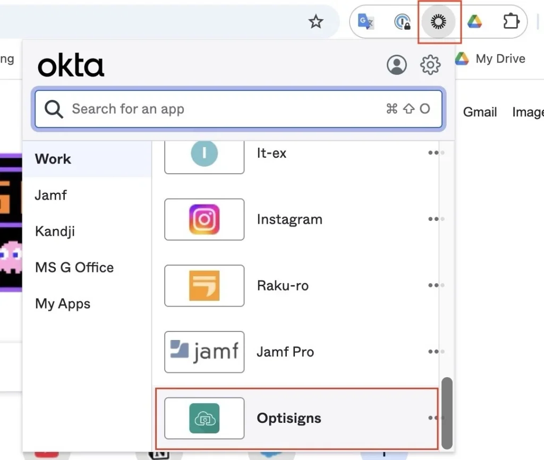The width and height of the screenshot is (544, 460).
Task: Switch to the Kandji category
Action: 55,232
